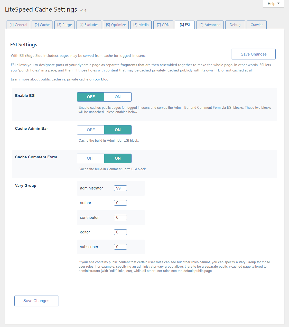Click the bottom Save Changes button
The image size is (289, 327).
[x=36, y=301]
